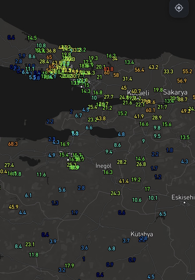The image size is (195, 280).
Task: Tap the orange 68.3 value
Action: click(13, 144)
